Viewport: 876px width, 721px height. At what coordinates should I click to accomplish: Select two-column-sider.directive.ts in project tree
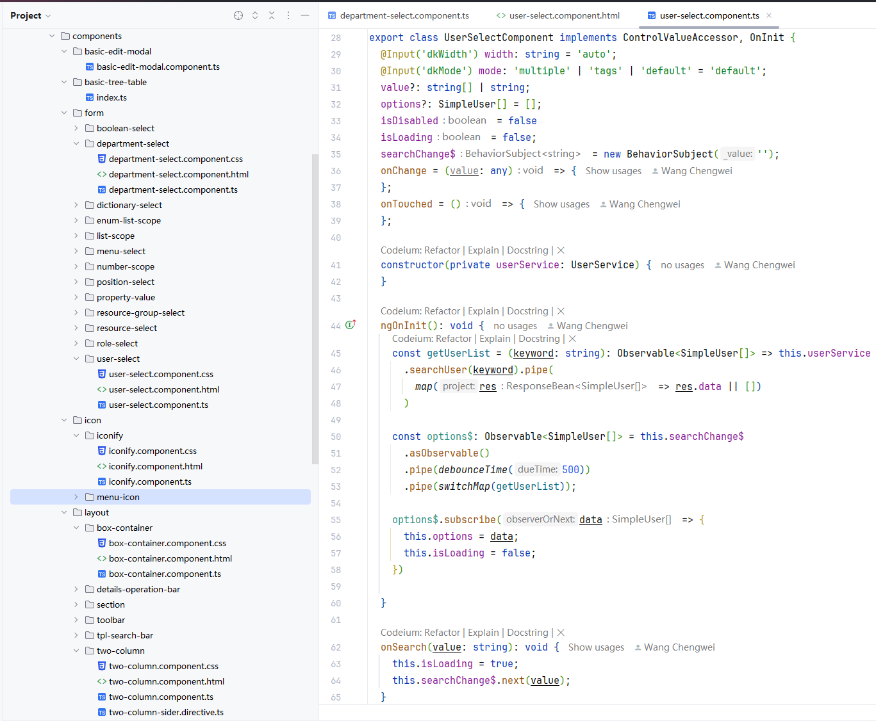[x=166, y=712]
